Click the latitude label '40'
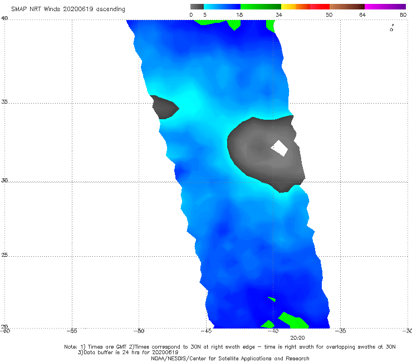This screenshot has height=362, width=412. point(4,18)
